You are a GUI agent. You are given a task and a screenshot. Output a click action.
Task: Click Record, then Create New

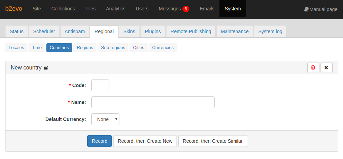pyautogui.click(x=145, y=141)
